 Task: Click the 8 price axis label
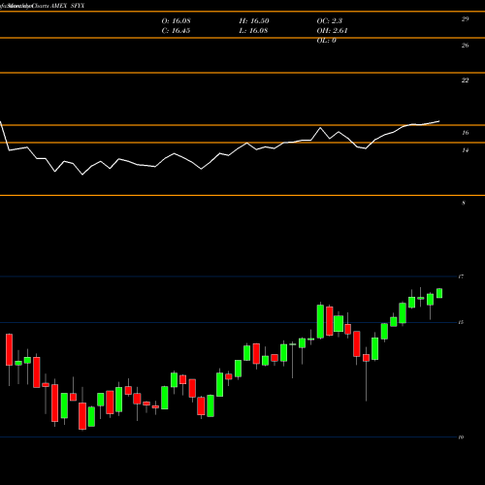click(464, 203)
